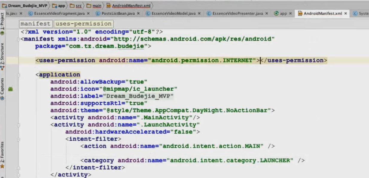
Task: Open the app folder breadcrumb
Action: click(x=61, y=5)
